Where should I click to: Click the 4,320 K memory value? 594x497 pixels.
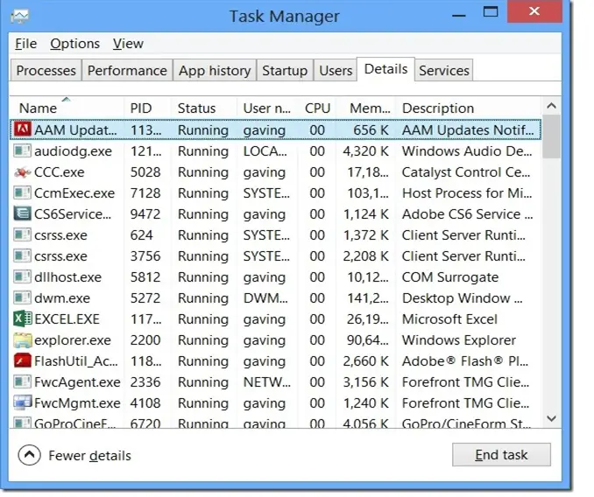tap(366, 151)
